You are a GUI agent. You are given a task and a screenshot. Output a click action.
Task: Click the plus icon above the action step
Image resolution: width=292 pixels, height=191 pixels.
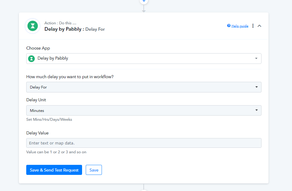(144, 1)
